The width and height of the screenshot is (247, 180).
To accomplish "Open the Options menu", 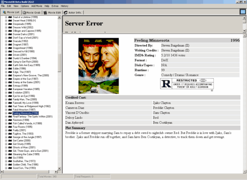I will point(25,6).
